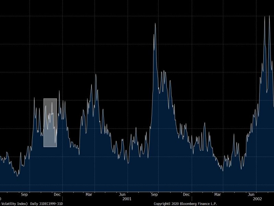Select the Mar 2002 x-axis label
This screenshot has height=206, width=274.
click(x=218, y=194)
